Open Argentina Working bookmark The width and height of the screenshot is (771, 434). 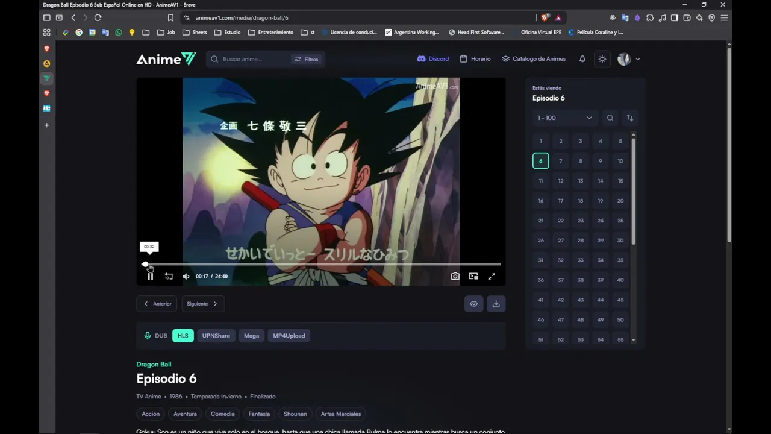click(412, 33)
